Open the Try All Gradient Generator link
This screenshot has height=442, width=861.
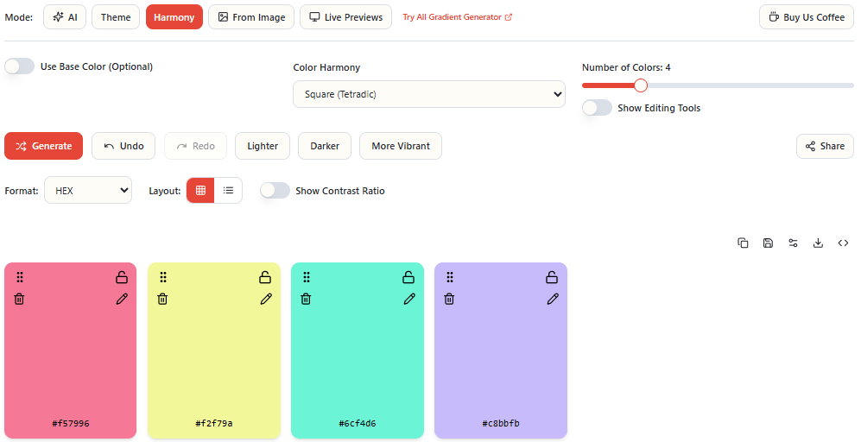pos(457,17)
